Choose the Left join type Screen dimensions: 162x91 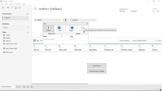(60, 29)
